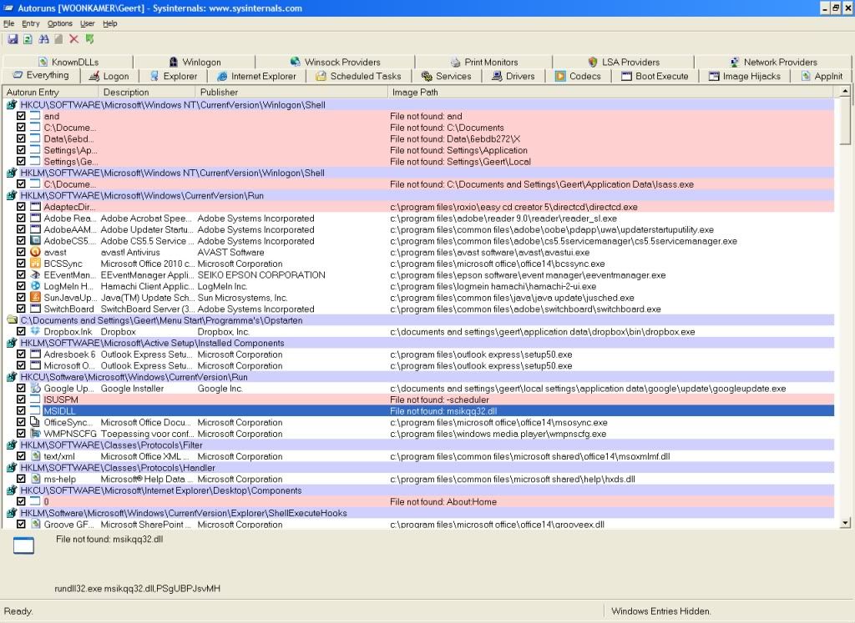Click the list scroll down arrow
Screen dimensions: 855x623
click(845, 523)
